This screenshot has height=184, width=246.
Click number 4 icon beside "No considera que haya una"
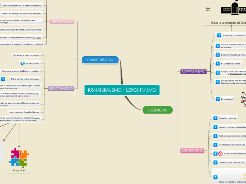tap(215, 145)
